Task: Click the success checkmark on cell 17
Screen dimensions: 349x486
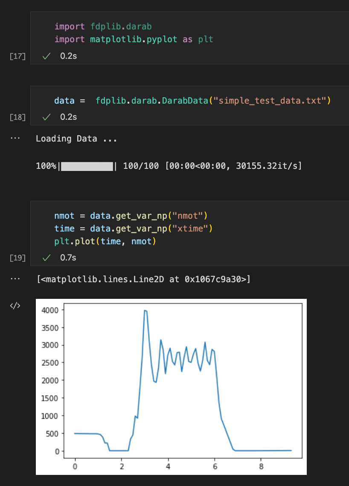Action: pyautogui.click(x=46, y=56)
